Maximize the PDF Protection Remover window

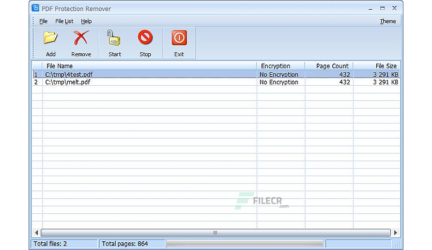[x=382, y=9]
